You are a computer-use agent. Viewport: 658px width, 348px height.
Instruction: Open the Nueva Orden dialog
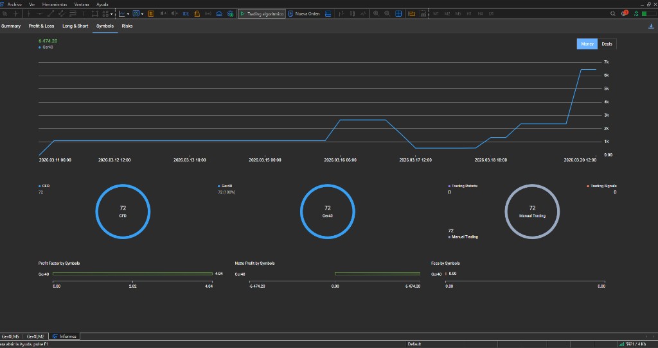click(x=304, y=13)
